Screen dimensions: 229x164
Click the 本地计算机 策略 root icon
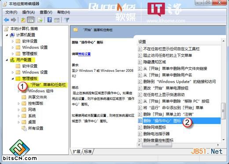coord(6,29)
